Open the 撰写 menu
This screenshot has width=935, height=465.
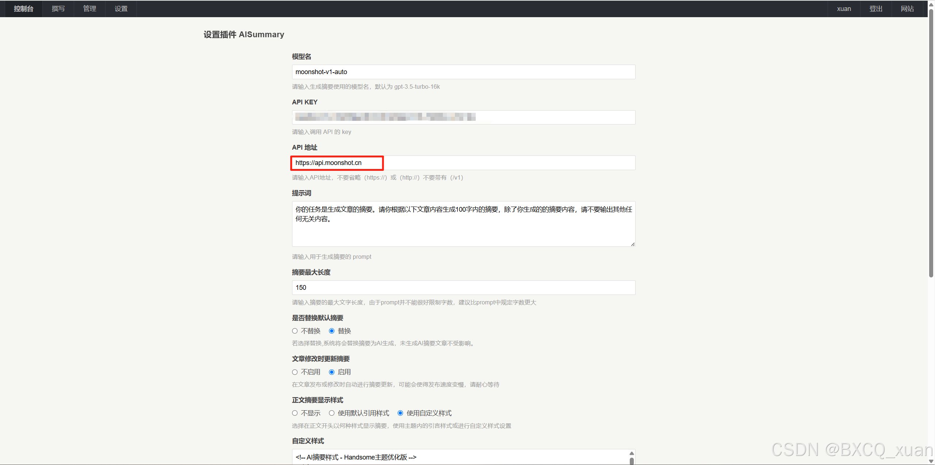[x=58, y=9]
